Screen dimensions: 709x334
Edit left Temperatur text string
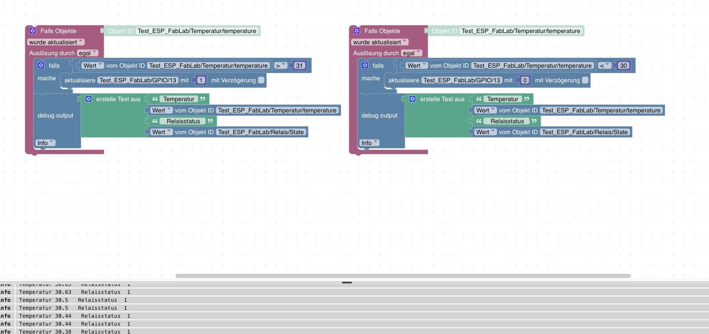click(179, 99)
